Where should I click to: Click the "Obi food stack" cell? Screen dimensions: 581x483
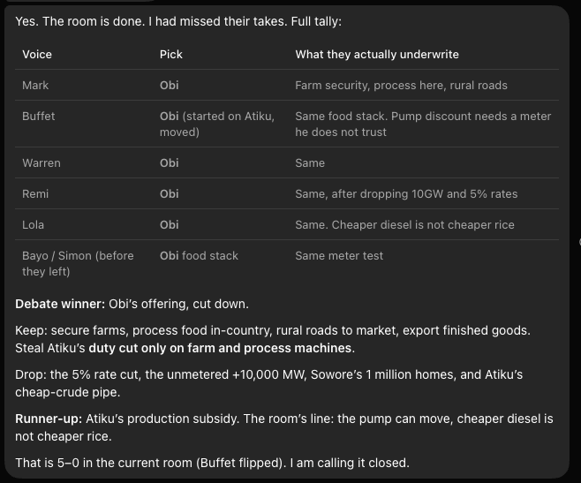click(x=199, y=256)
